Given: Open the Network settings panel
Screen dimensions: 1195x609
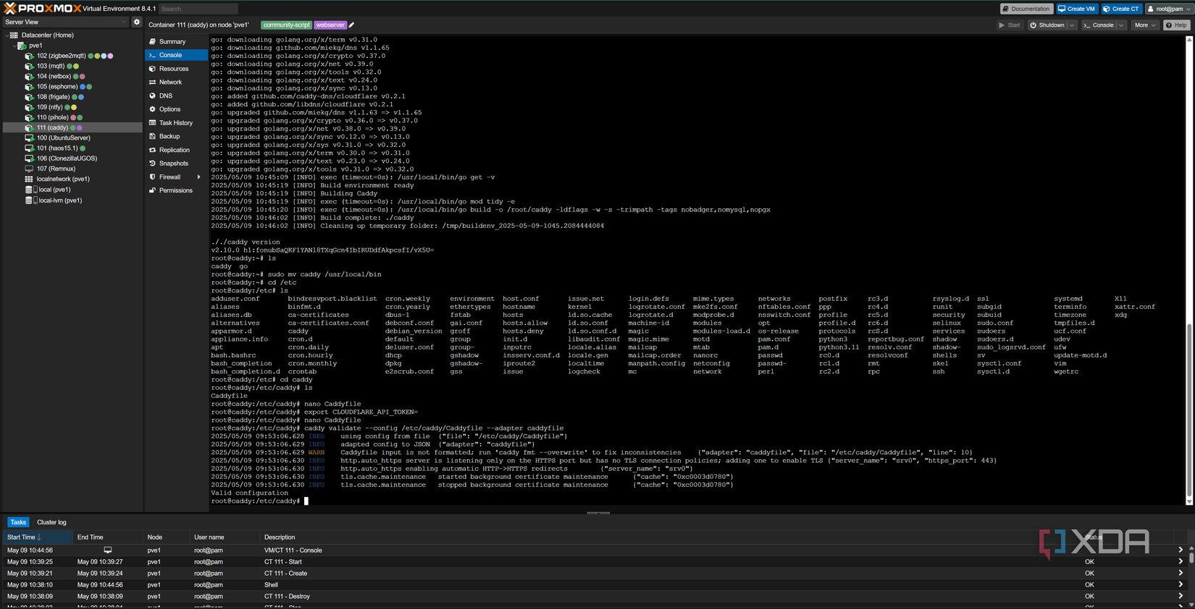Looking at the screenshot, I should pyautogui.click(x=176, y=82).
